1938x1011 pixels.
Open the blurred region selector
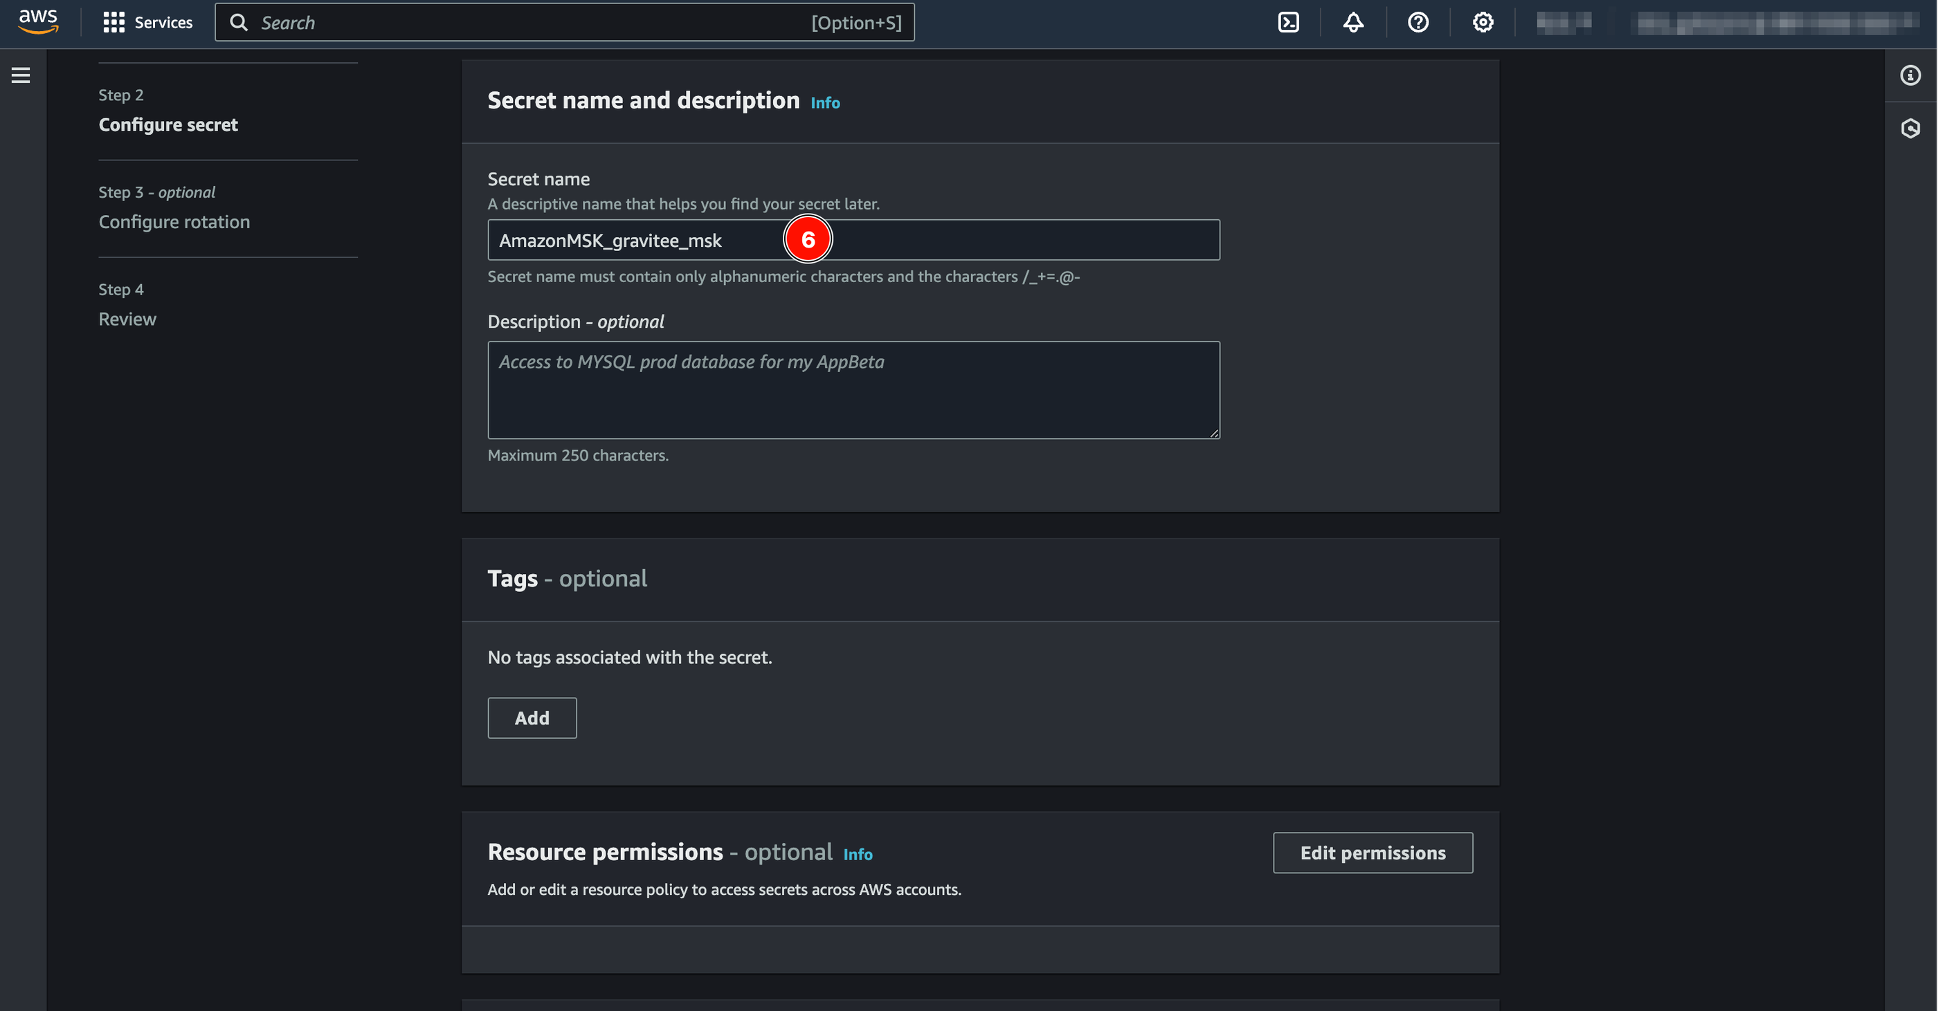click(1564, 24)
